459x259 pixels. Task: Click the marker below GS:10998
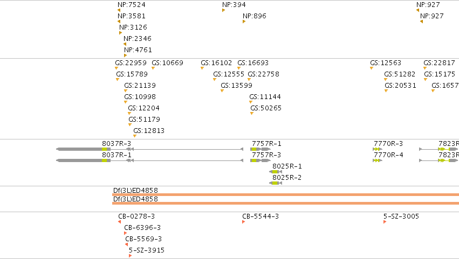(126, 102)
